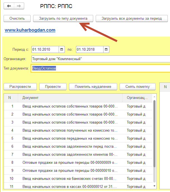Click Загрузить все документы за период

point(132,19)
